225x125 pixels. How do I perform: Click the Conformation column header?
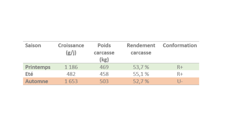click(180, 46)
